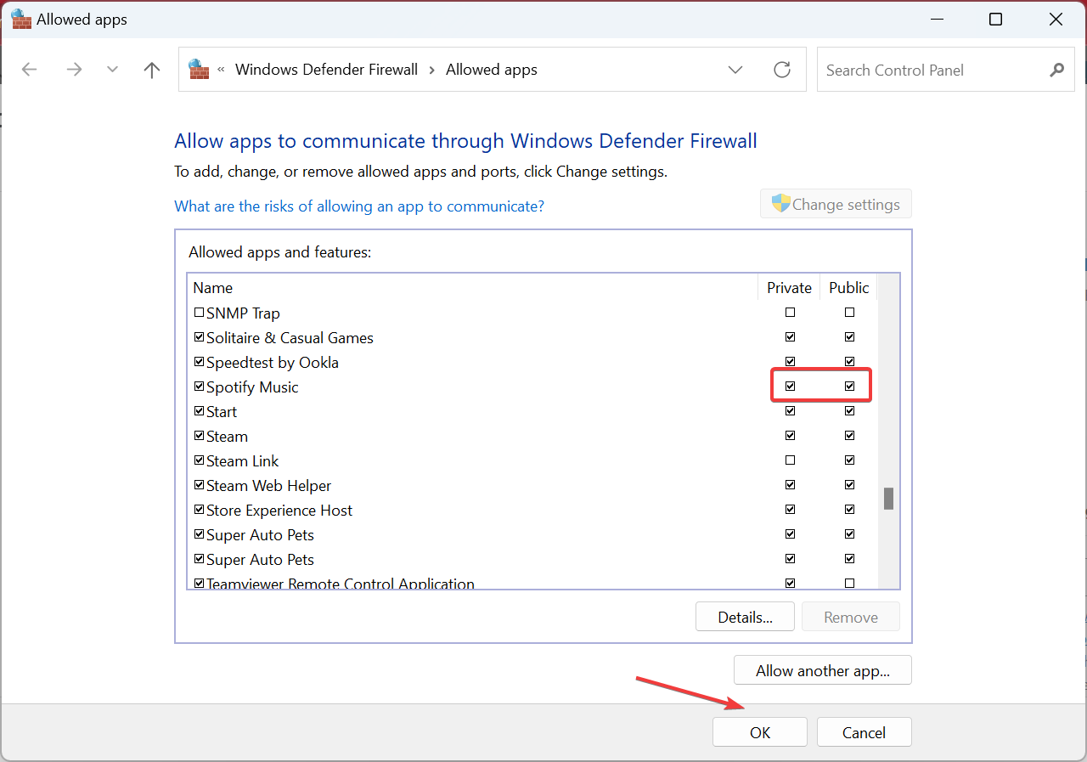This screenshot has height=762, width=1087.
Task: Go up one level with Up arrow
Action: (x=152, y=70)
